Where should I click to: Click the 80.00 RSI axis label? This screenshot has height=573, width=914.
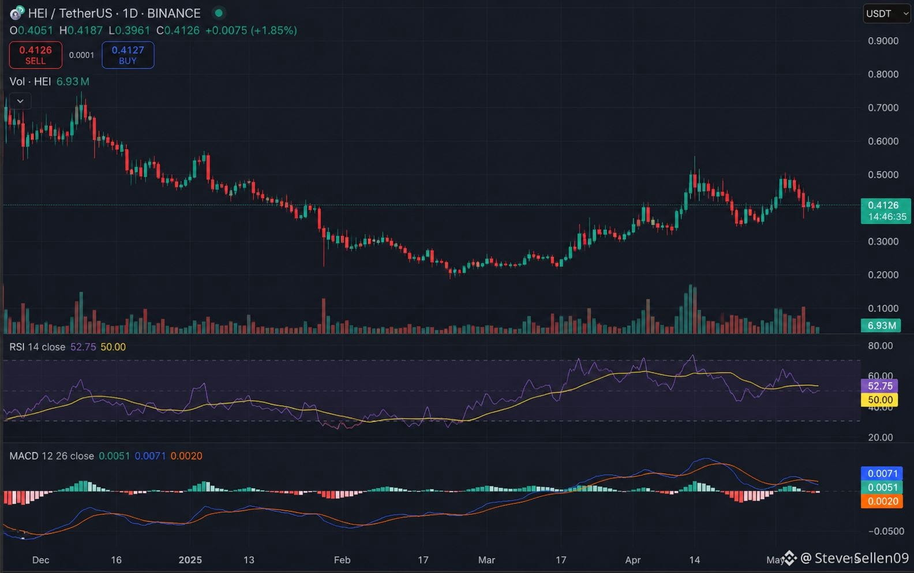[x=880, y=346]
